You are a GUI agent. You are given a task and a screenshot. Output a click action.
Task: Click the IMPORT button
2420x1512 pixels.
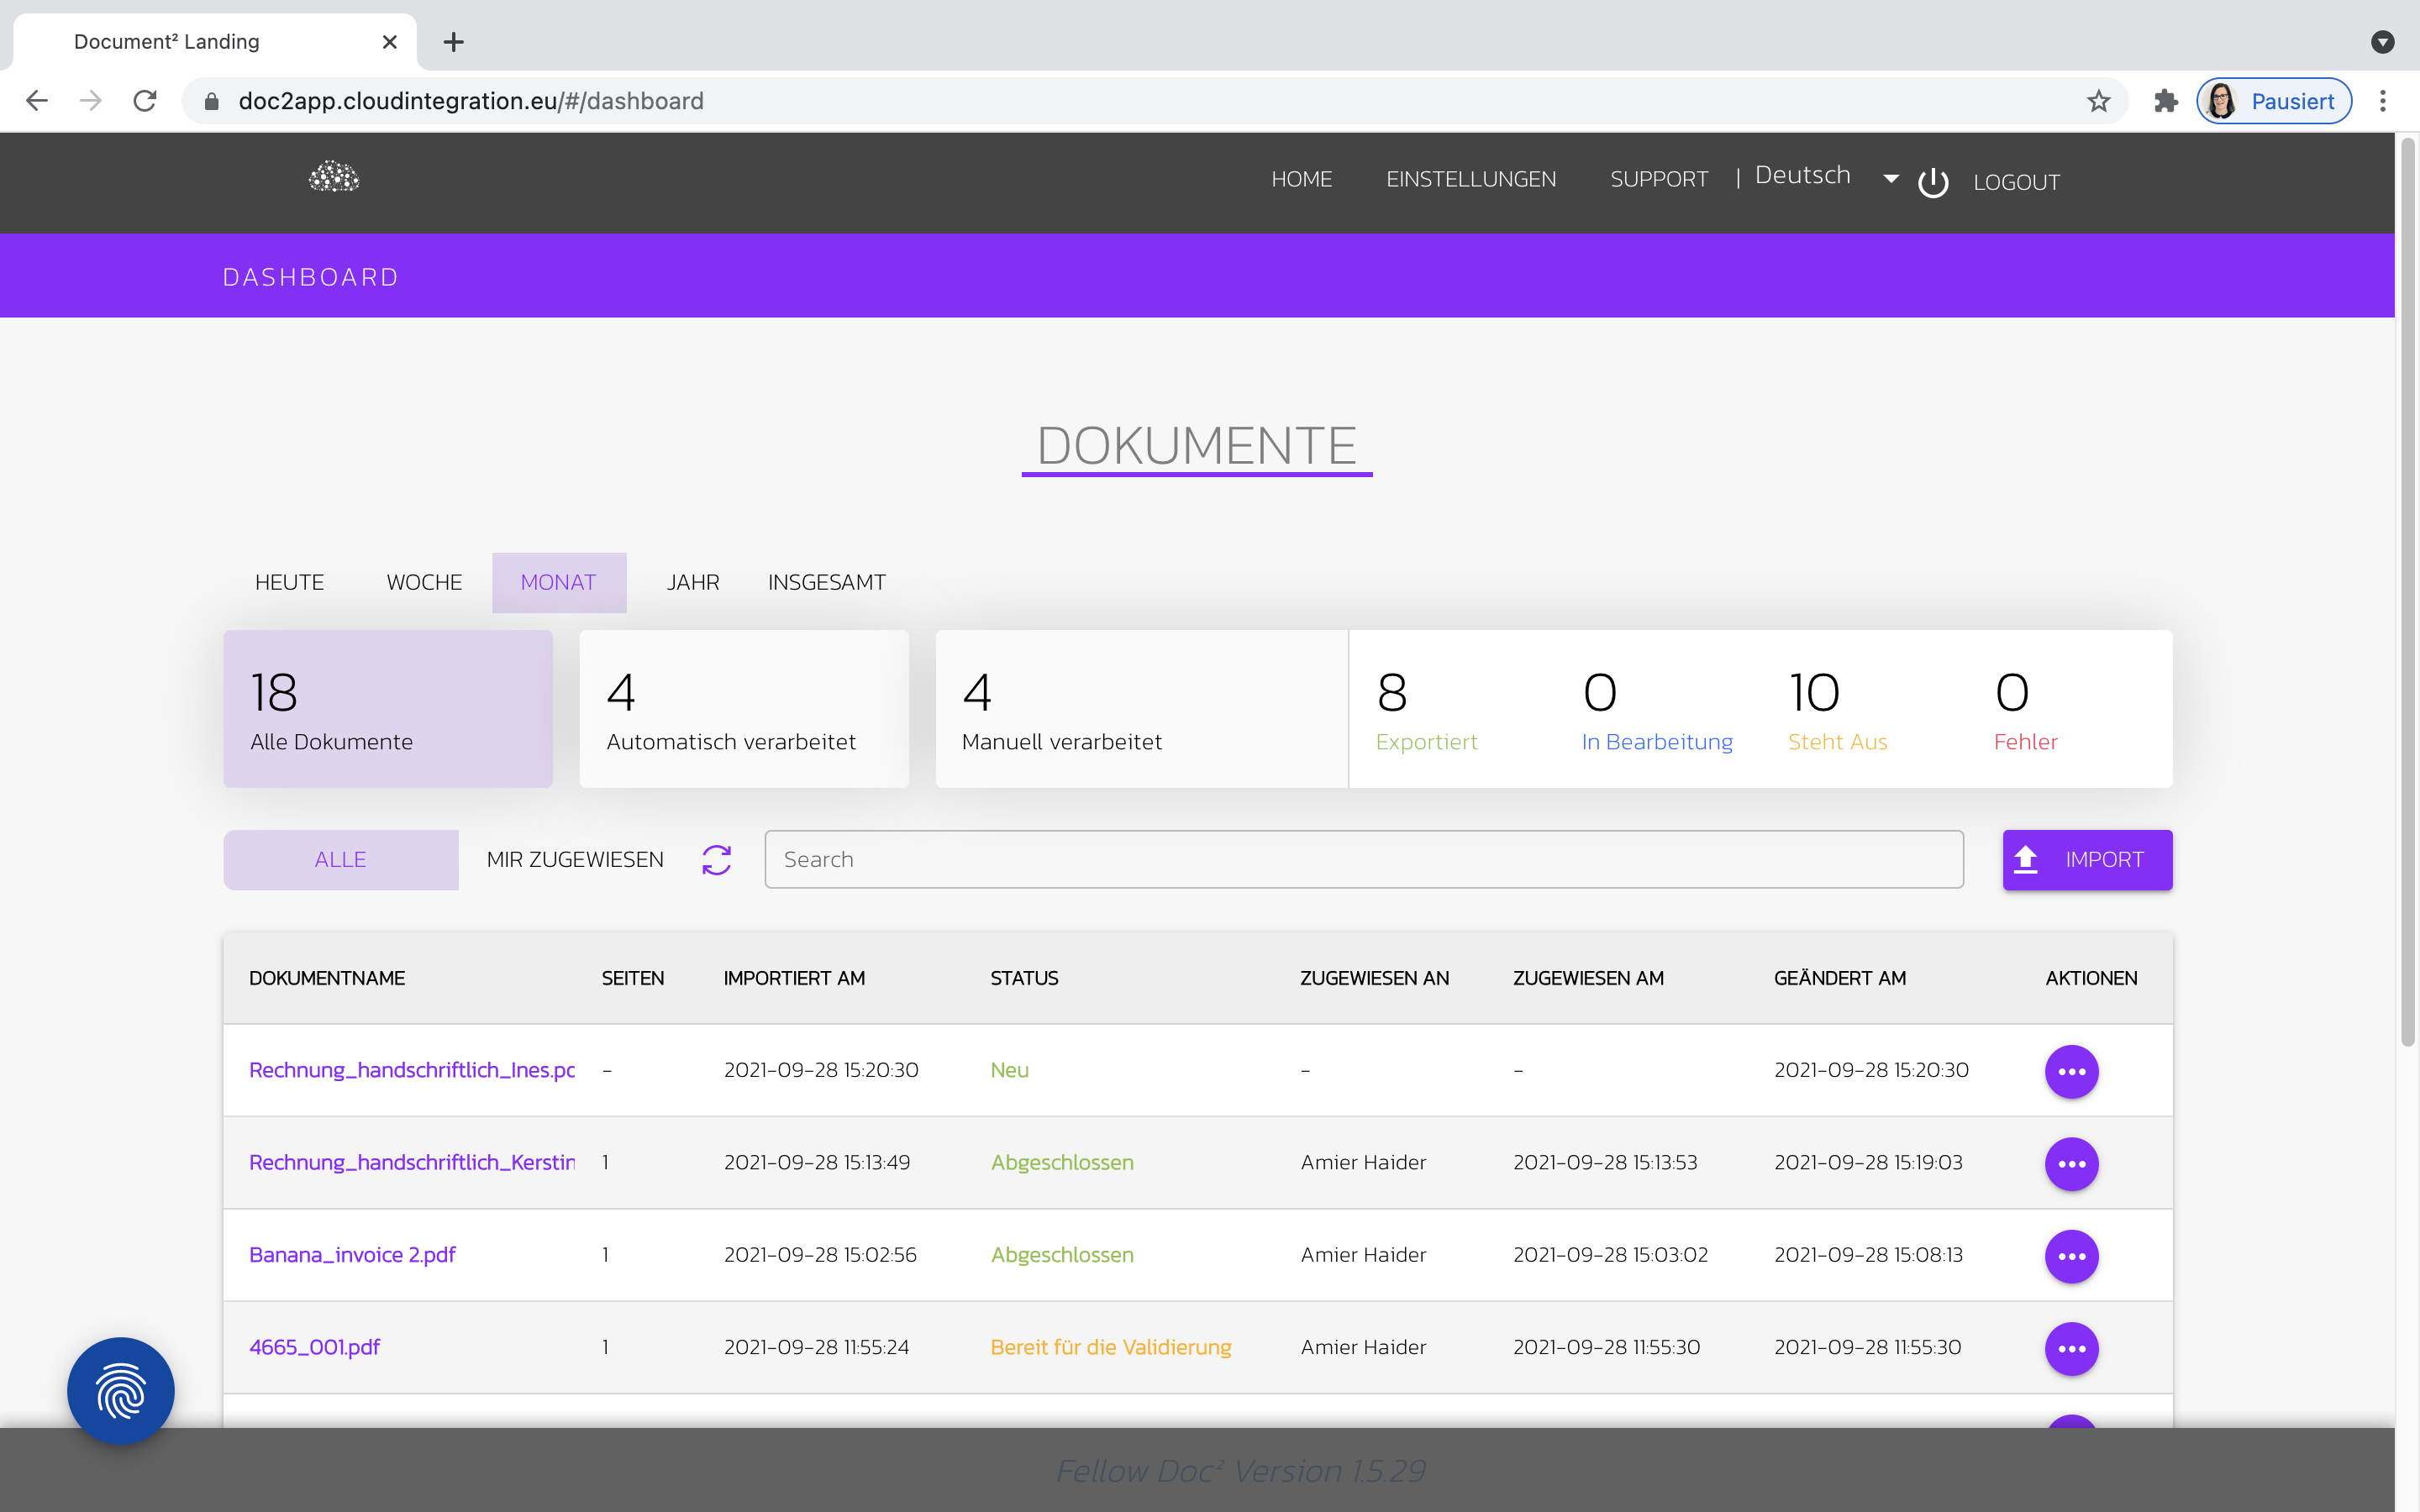point(2087,859)
